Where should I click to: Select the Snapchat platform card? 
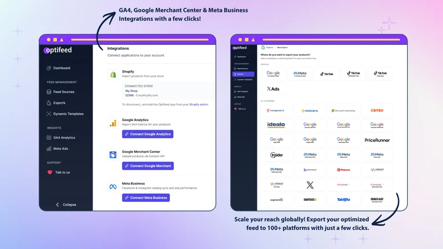pyautogui.click(x=310, y=200)
